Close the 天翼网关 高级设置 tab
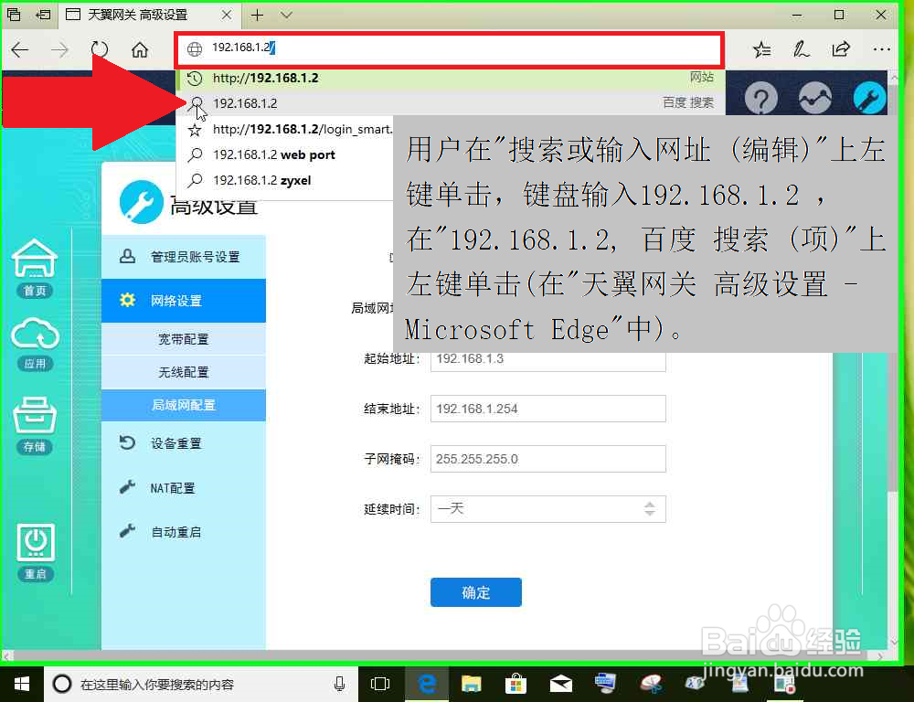 click(x=228, y=16)
